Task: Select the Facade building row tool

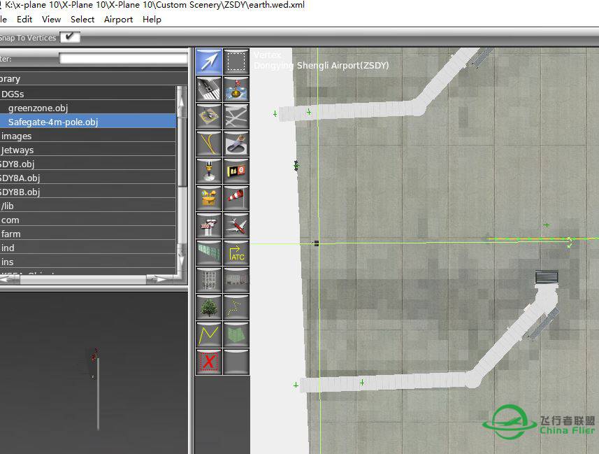Action: tap(236, 280)
